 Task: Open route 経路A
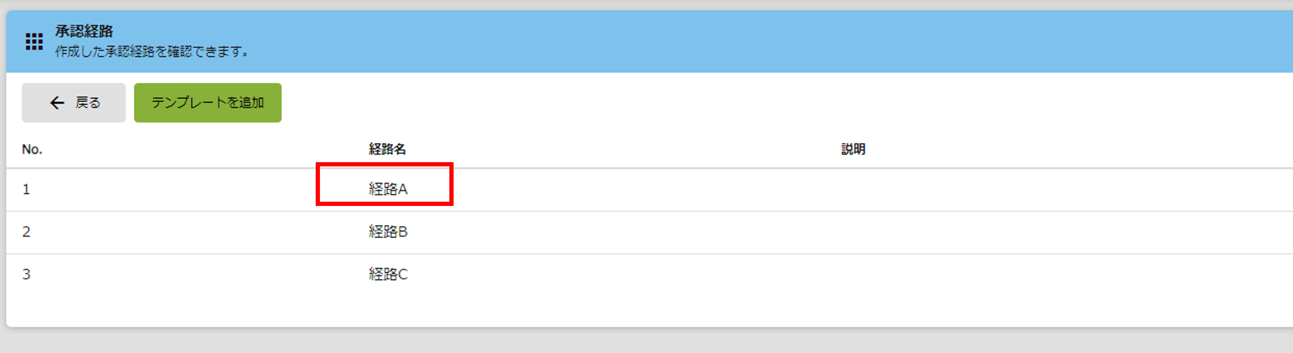click(x=388, y=189)
